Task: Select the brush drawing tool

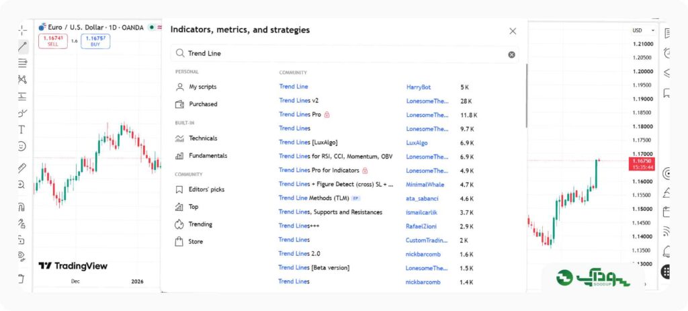Action: pyautogui.click(x=22, y=113)
